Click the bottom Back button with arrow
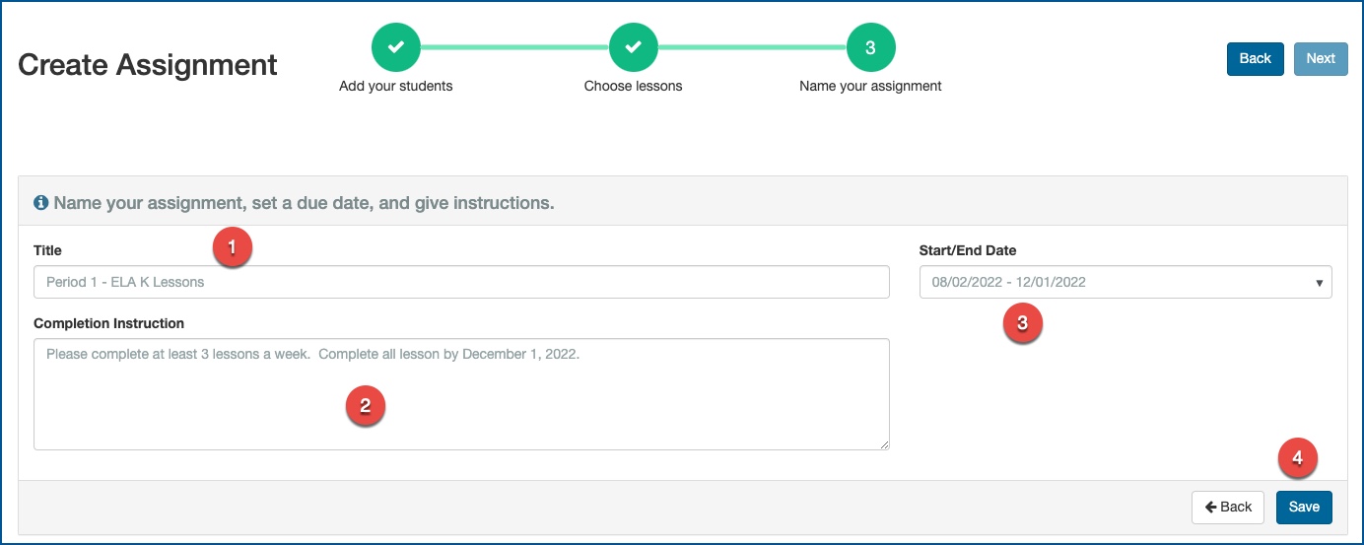This screenshot has width=1364, height=545. click(1228, 507)
